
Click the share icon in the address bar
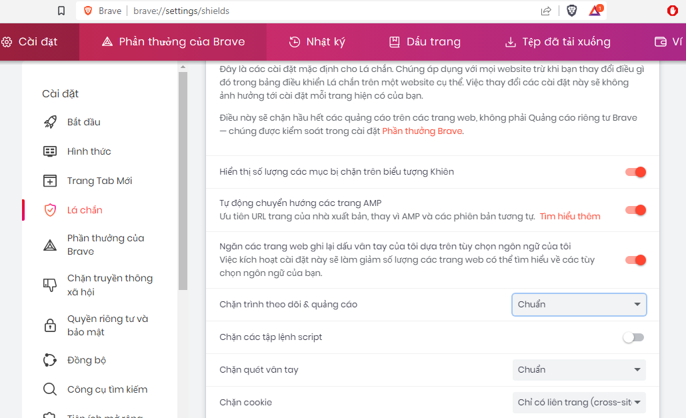click(546, 11)
